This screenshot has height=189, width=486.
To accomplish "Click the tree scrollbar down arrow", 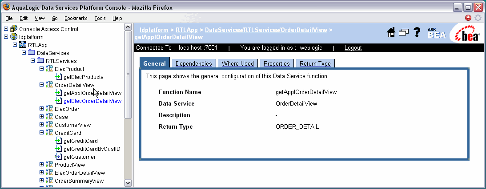I will click(128, 183).
